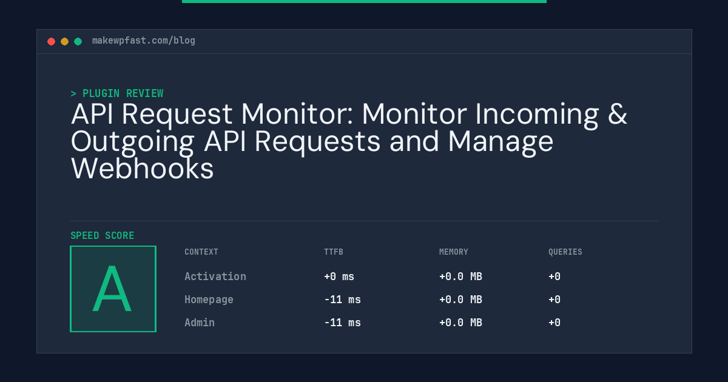Click the MEMORY column header

(x=454, y=252)
